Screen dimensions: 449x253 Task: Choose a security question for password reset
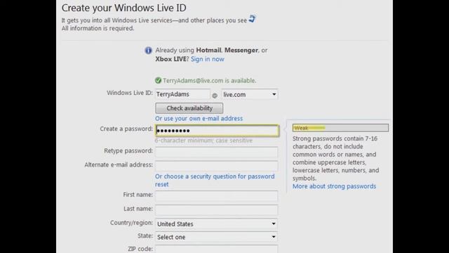[x=215, y=180]
